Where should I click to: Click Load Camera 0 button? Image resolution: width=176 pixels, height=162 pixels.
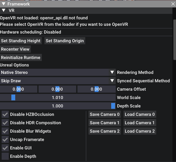[140, 114]
